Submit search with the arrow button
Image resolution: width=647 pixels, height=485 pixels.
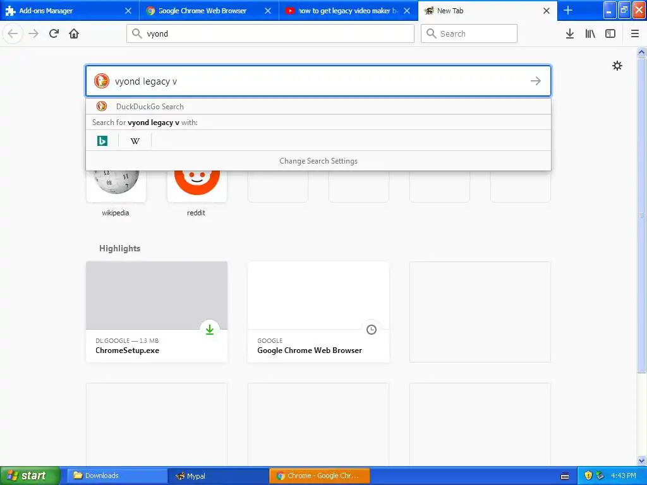point(536,81)
